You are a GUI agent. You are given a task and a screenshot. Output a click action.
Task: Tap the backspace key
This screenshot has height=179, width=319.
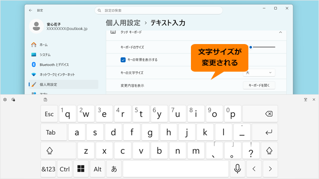(260, 114)
